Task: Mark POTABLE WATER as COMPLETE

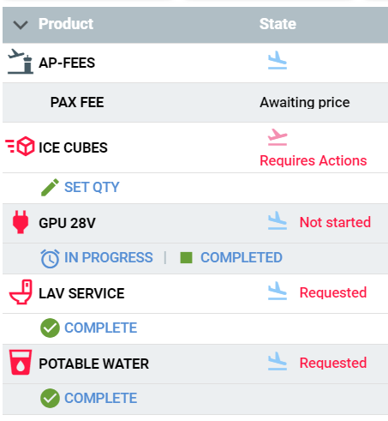Action: tap(100, 398)
